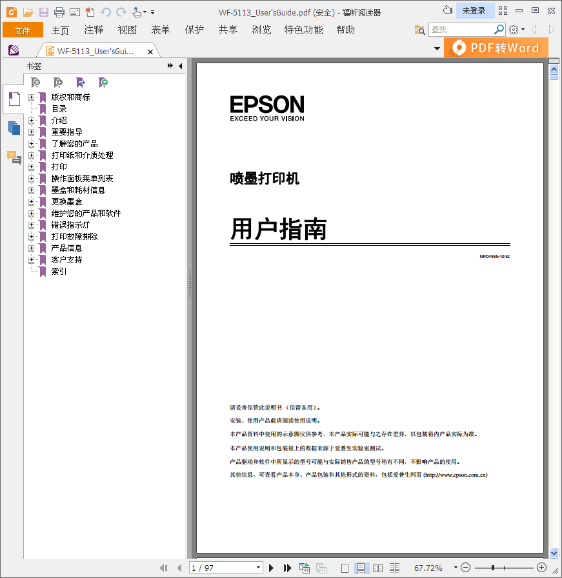
Task: Click the 查找 search input field
Action: [x=461, y=30]
